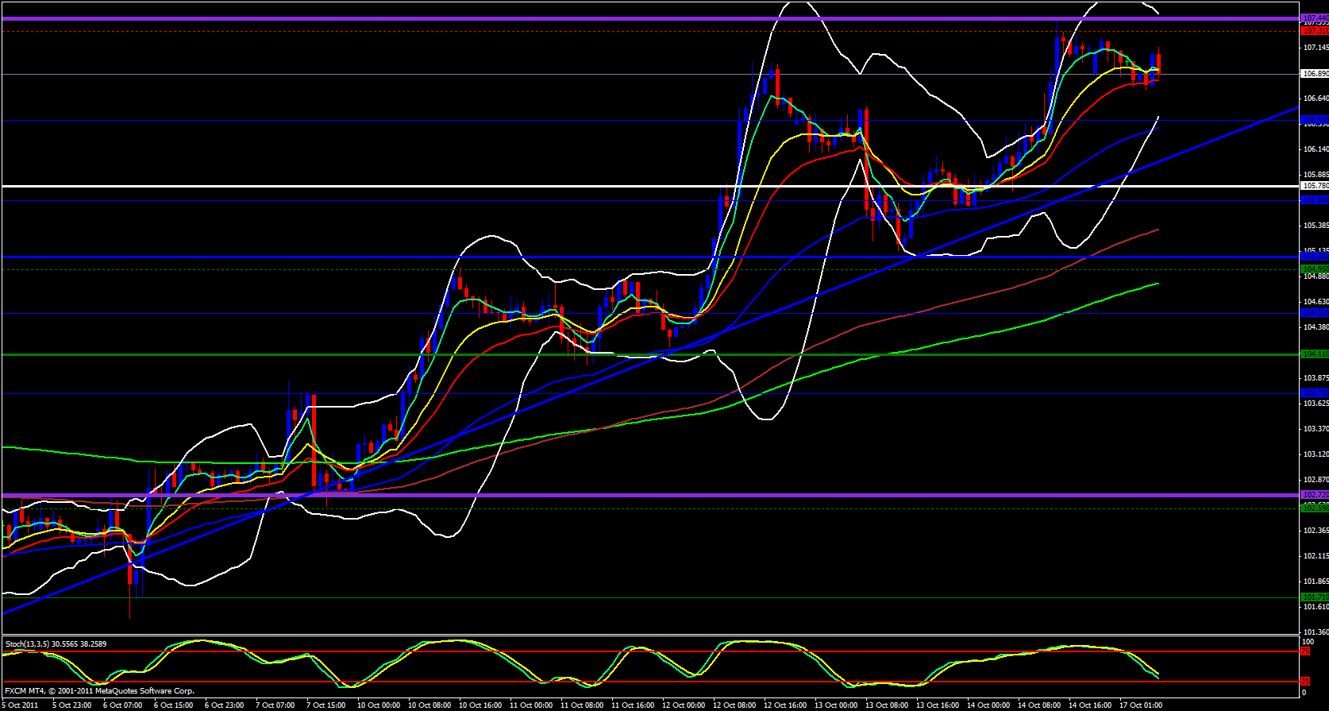Screen dimensions: 1329x711
Task: Click the blue 105.640 price label
Action: [x=1314, y=200]
